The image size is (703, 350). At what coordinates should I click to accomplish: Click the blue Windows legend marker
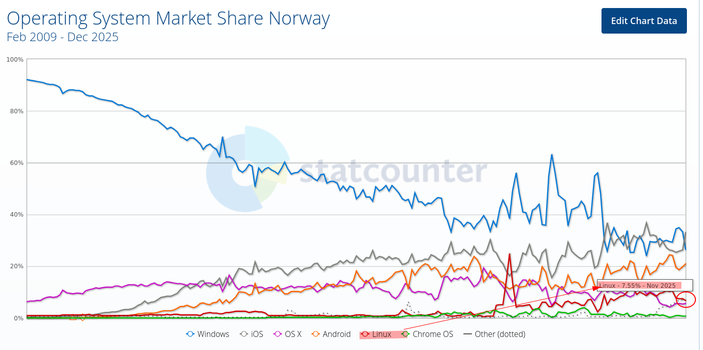point(190,334)
